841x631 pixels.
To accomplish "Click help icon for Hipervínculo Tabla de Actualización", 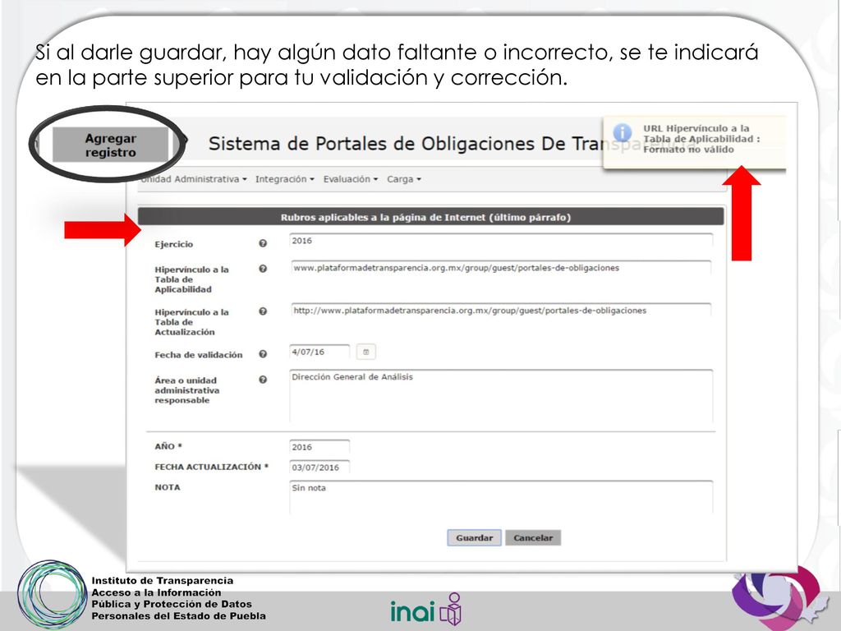I will pos(263,311).
